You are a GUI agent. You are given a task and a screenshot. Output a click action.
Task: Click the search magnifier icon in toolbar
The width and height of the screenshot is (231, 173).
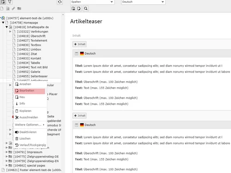click(x=85, y=9)
